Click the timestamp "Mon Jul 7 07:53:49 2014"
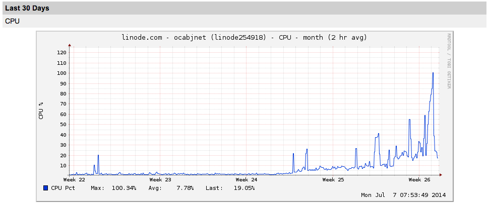489x204 pixels. click(x=403, y=195)
